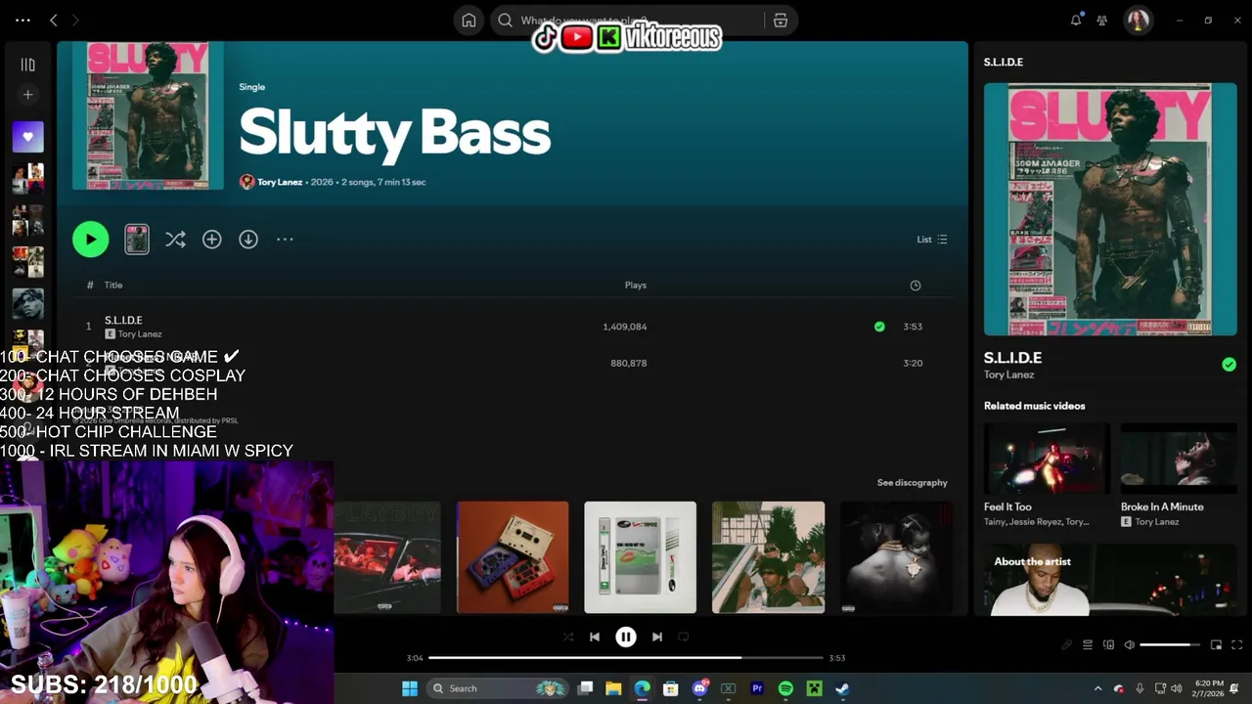Open the What's New notifications bell

pos(1076,20)
